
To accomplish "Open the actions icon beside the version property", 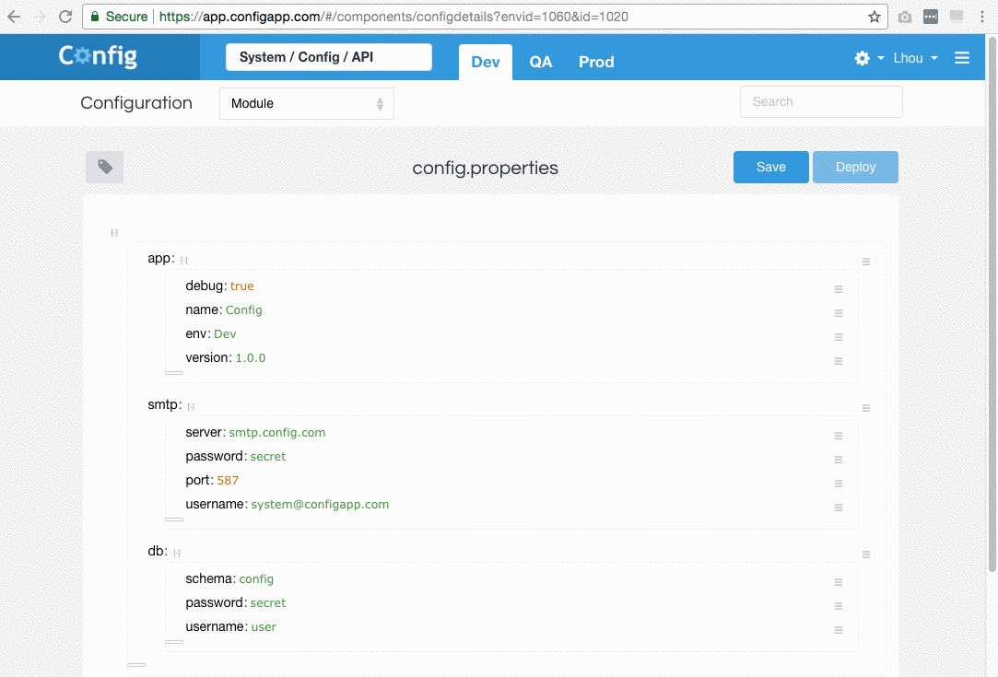I will pyautogui.click(x=839, y=361).
